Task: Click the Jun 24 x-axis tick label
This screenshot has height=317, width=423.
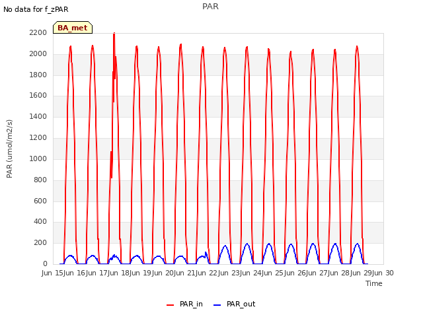Action: coord(252,273)
